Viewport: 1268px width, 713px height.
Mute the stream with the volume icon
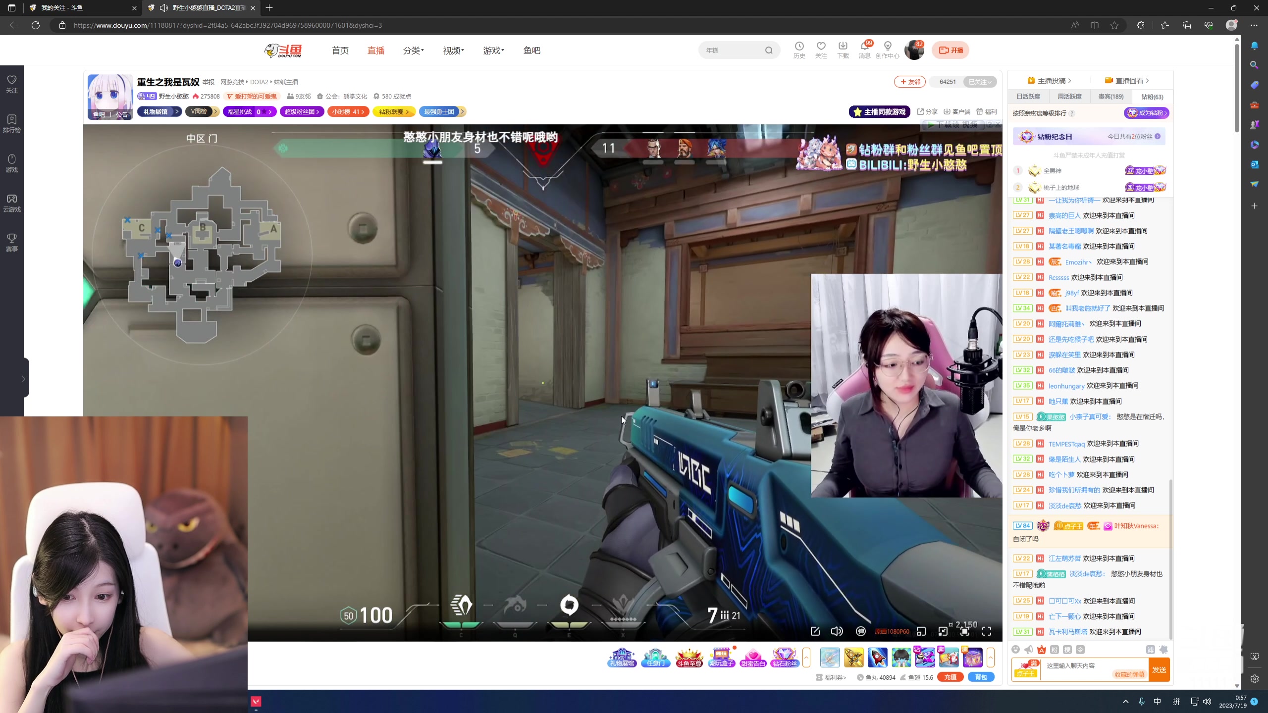tap(837, 631)
